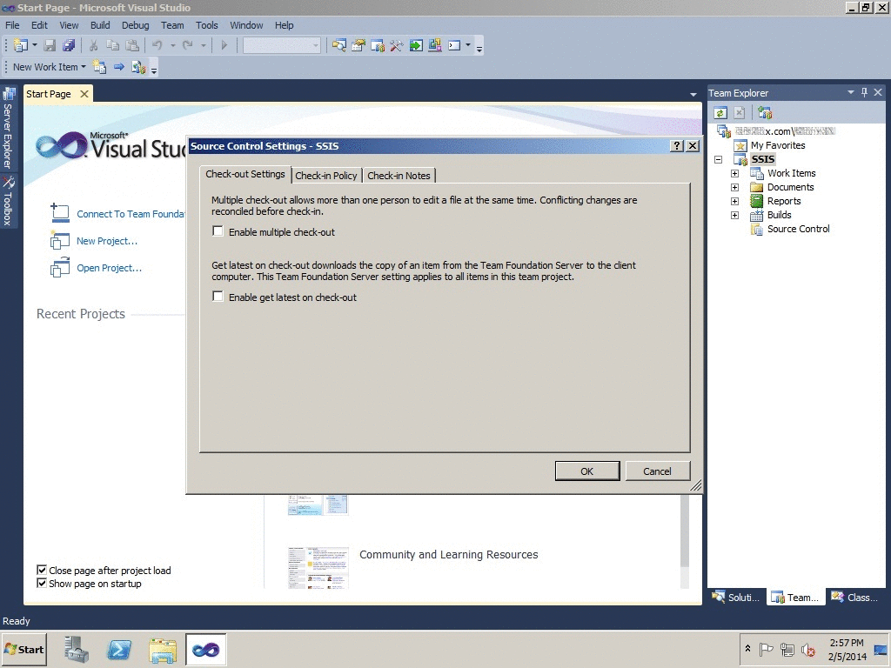Collapse the SSIS team project node

click(x=718, y=160)
